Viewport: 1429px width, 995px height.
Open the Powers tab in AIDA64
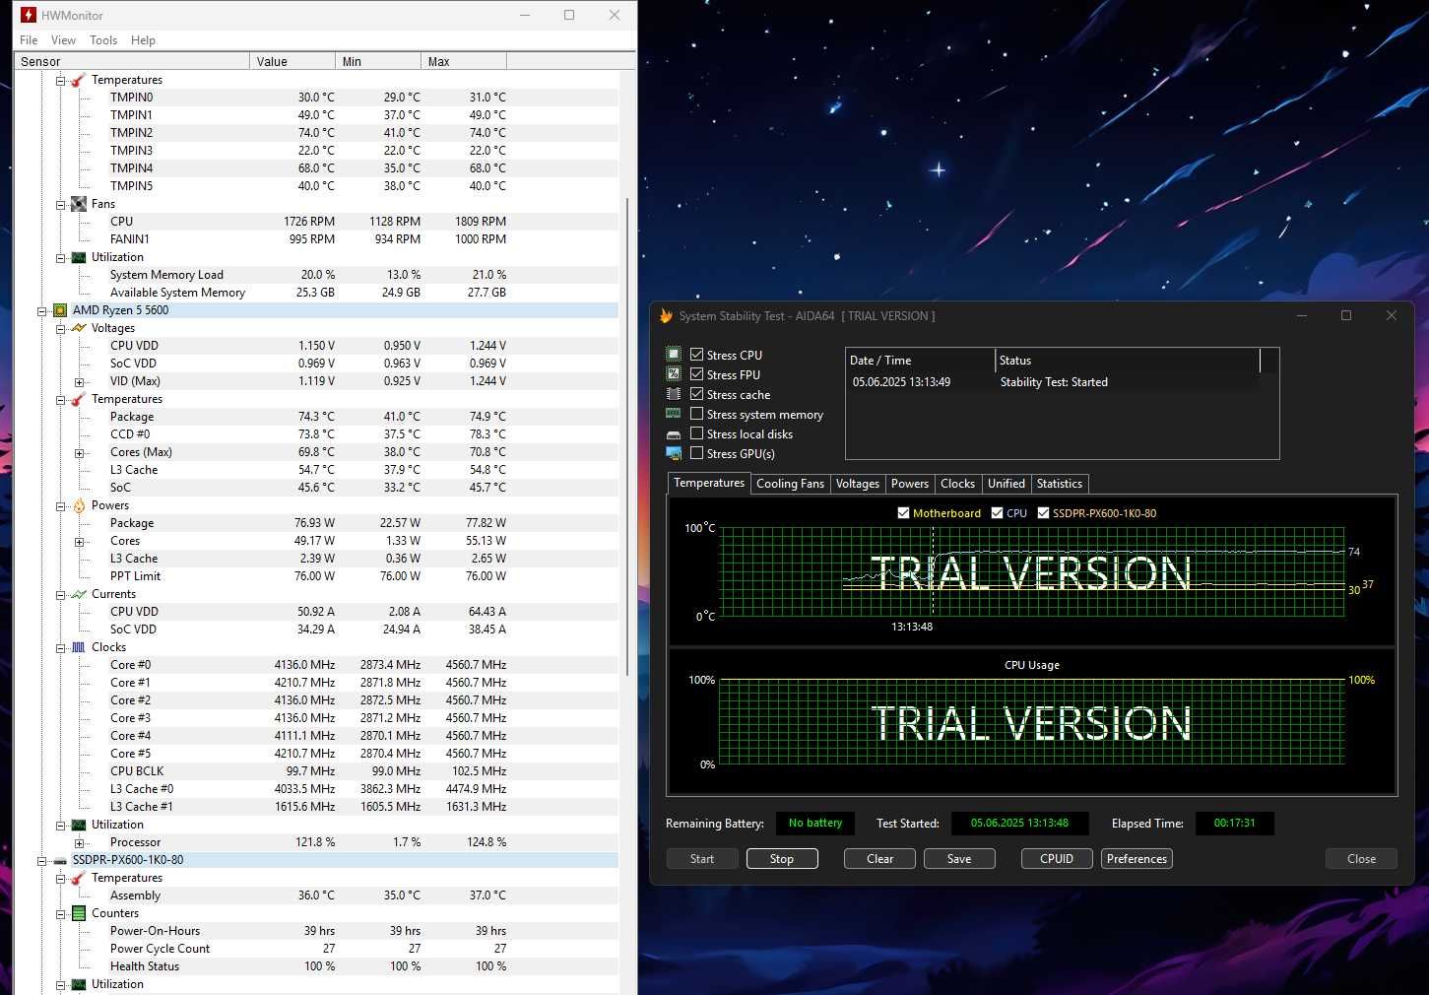tap(909, 484)
